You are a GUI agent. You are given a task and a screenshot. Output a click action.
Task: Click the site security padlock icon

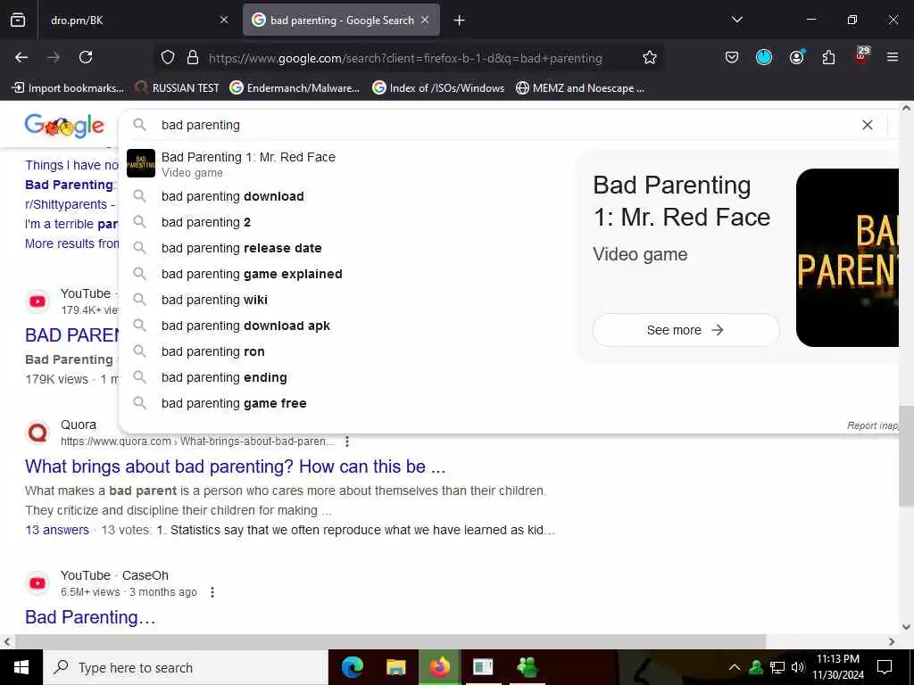193,58
